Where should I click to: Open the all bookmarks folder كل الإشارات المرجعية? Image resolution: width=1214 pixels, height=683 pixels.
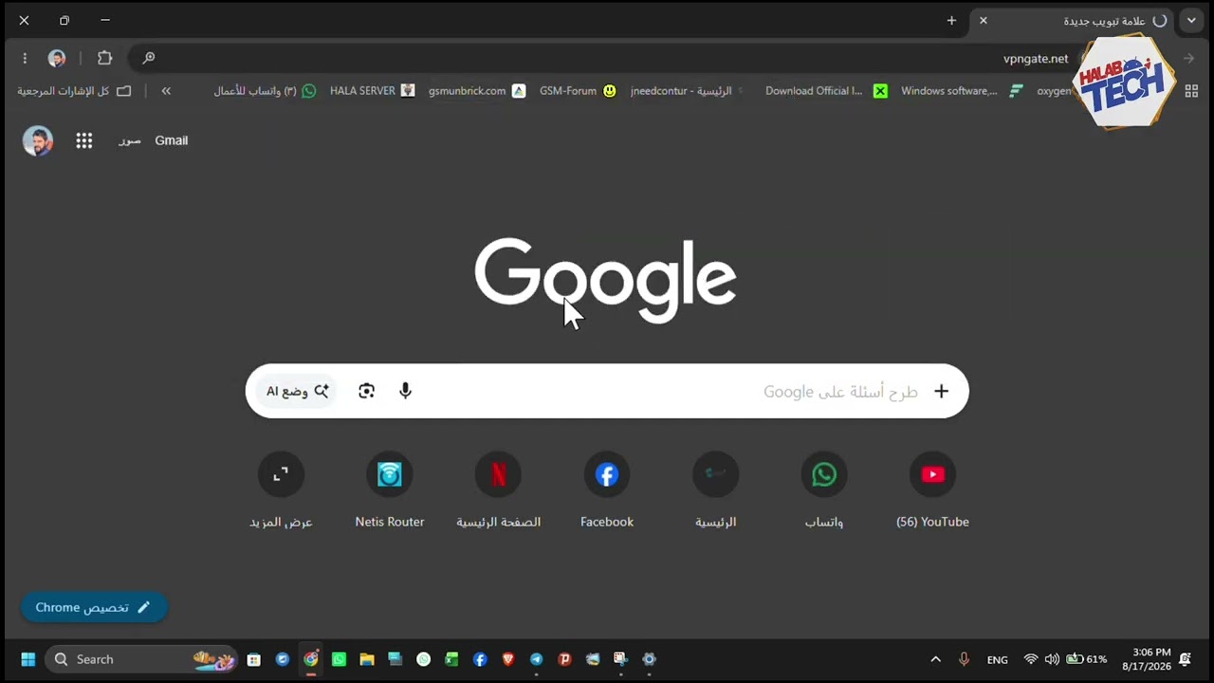pyautogui.click(x=74, y=91)
